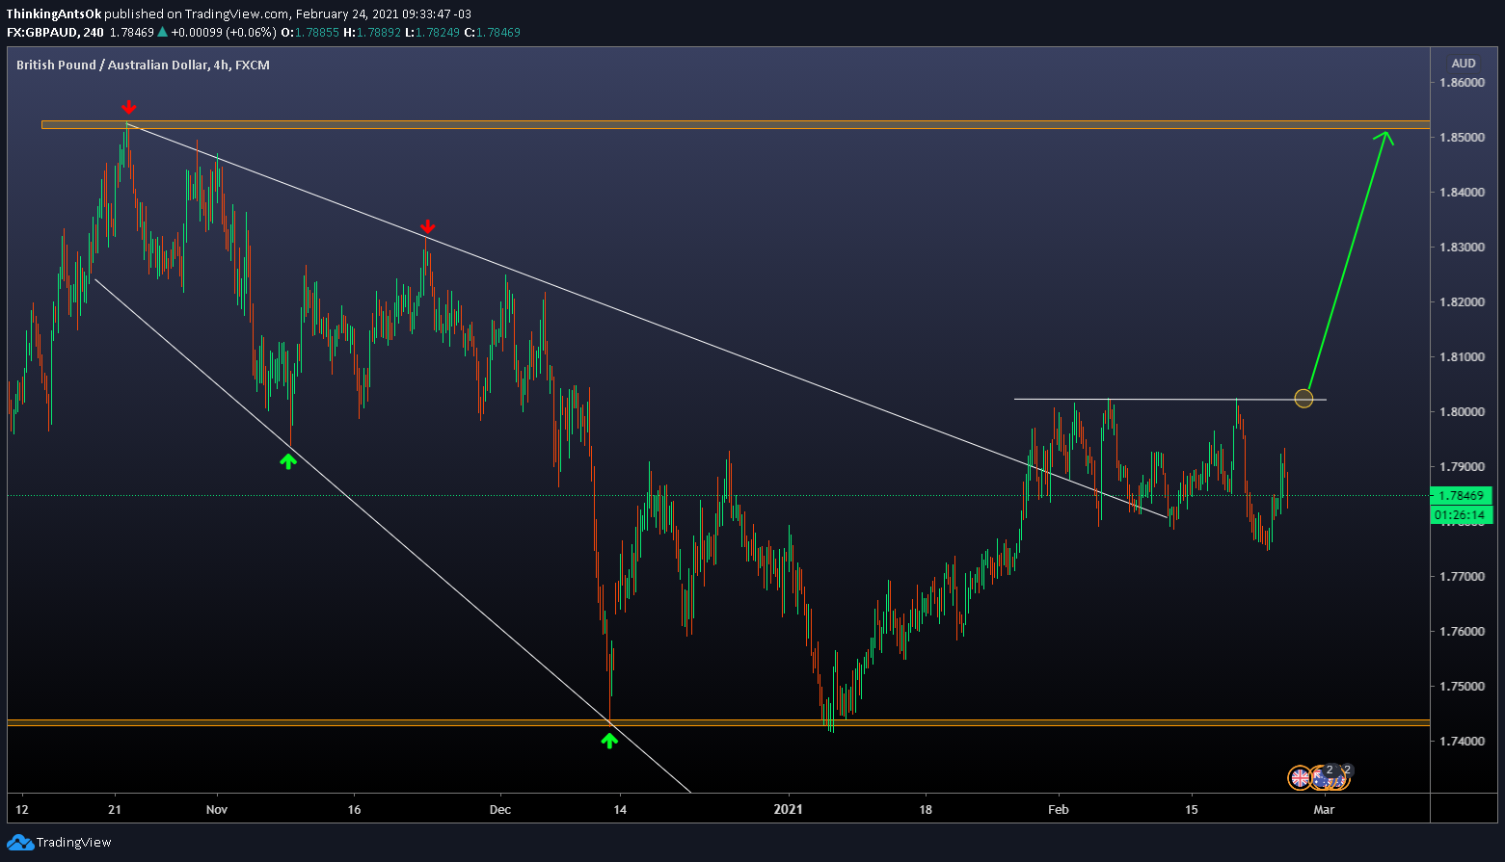
Task: Click the 1.85000 price axis label
Action: point(1462,138)
